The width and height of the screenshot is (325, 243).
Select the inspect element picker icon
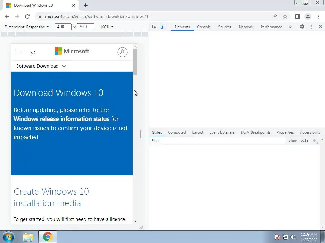155,27
